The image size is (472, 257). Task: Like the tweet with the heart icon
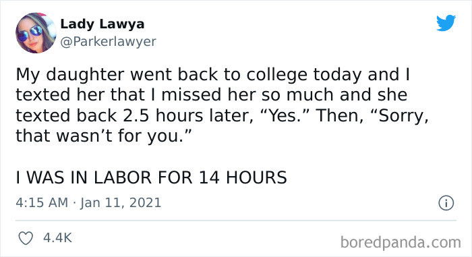[x=26, y=238]
